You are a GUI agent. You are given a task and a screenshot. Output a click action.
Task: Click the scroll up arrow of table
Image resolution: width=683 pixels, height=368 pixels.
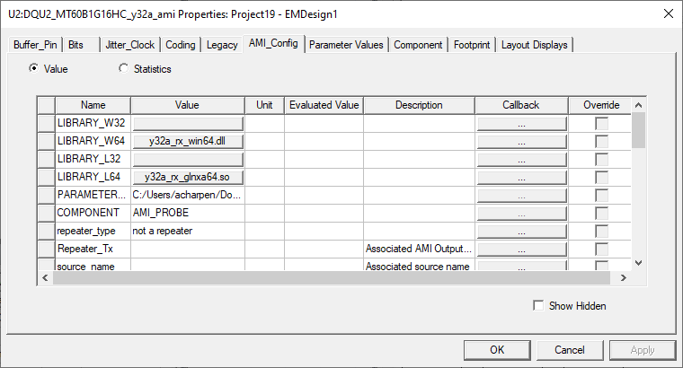pyautogui.click(x=639, y=105)
